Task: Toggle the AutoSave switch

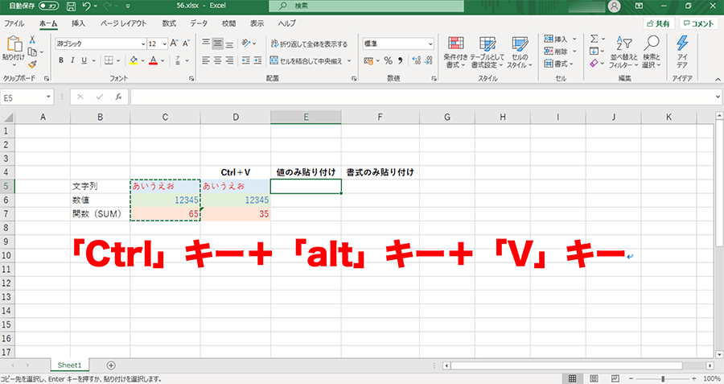Action: 48,6
